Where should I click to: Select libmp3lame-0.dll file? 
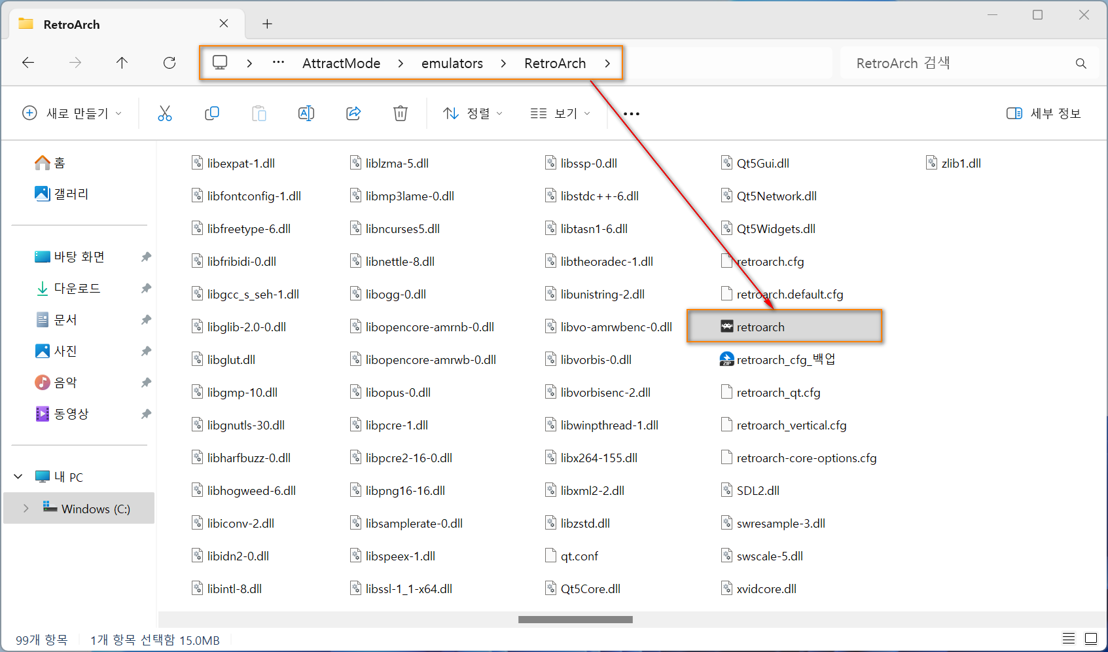tap(402, 196)
